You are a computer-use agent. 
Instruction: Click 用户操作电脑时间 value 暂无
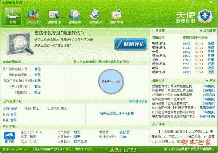pos(37,69)
